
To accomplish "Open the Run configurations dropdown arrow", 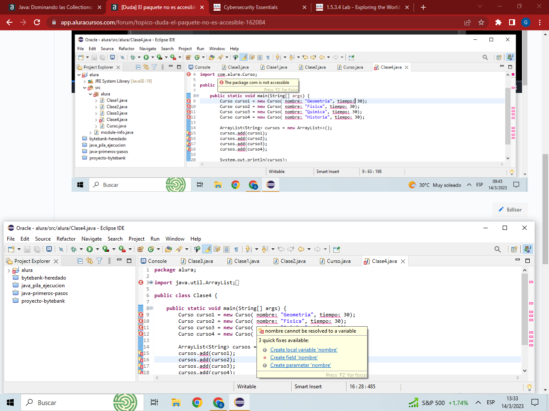I will click(97, 249).
